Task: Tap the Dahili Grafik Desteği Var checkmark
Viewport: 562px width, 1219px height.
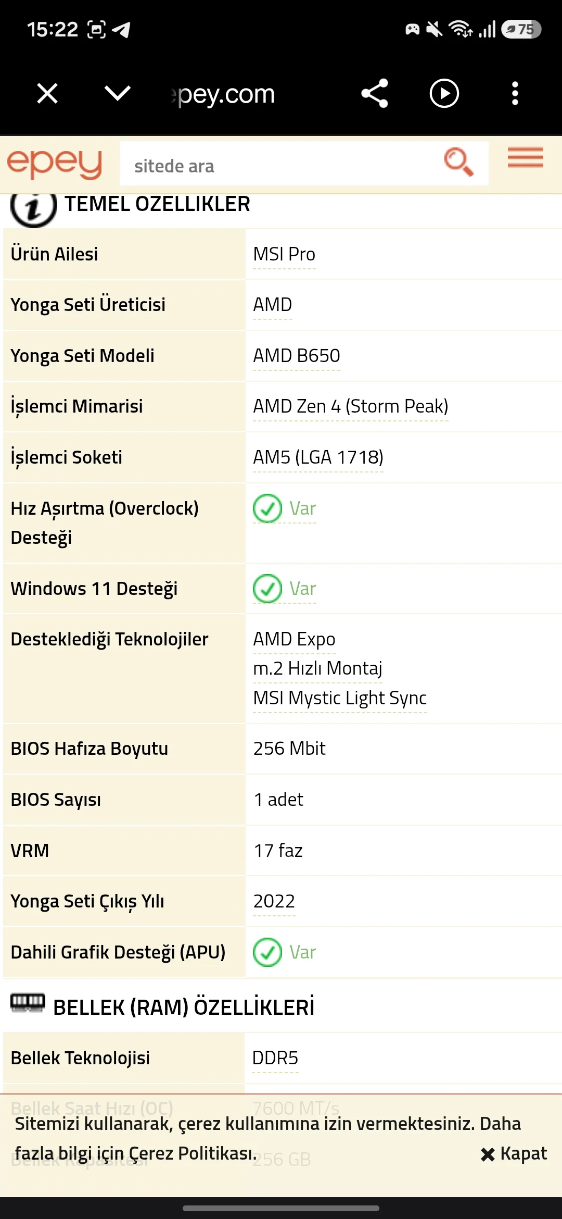Action: pos(267,952)
